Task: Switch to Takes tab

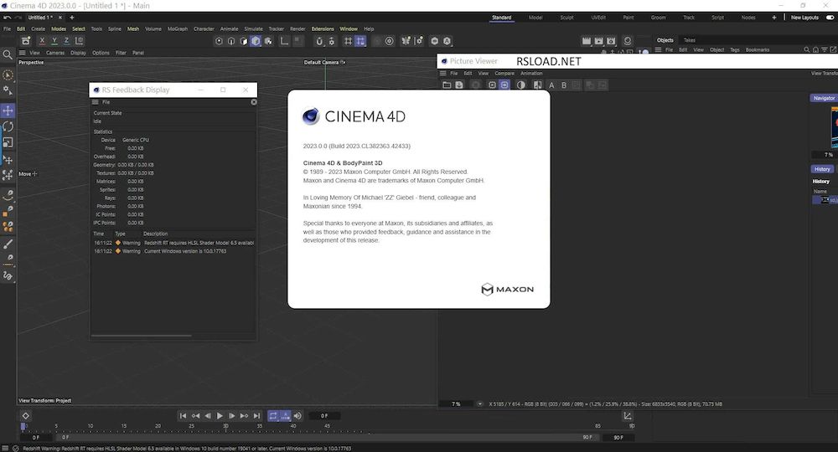Action: 690,40
